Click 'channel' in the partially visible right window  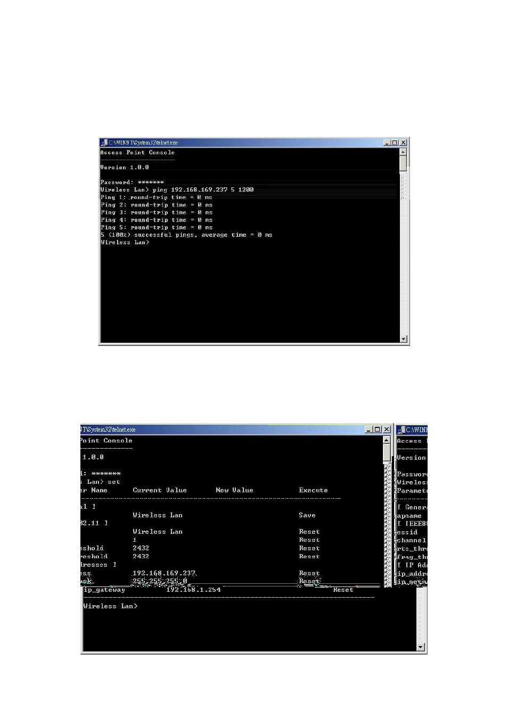pyautogui.click(x=412, y=540)
